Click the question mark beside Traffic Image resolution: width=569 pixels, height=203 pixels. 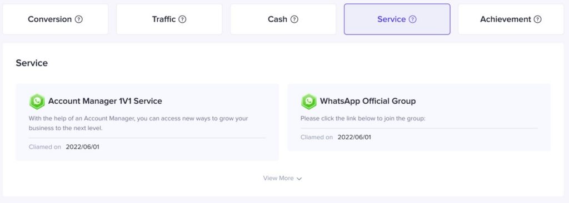(x=182, y=19)
